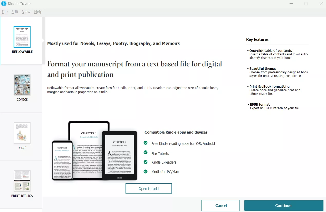Select the Kids' book type thumbnail
Screen dimensions: 326x212
point(22,133)
